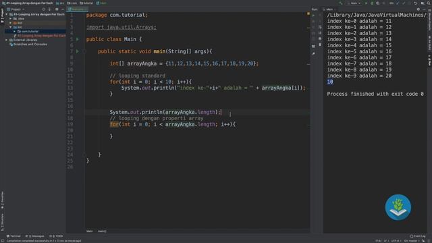Click the Build project hammer icon
Viewport: 432px width, 243px height.
[340, 3]
